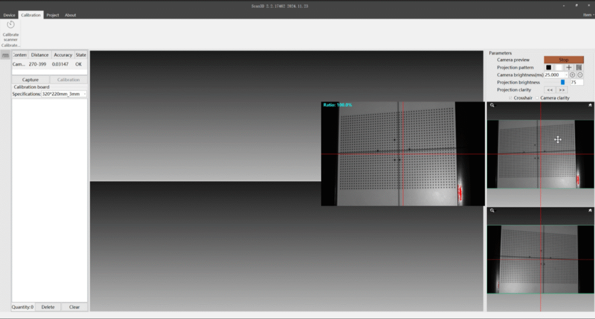Switch to the Project tab

(53, 15)
